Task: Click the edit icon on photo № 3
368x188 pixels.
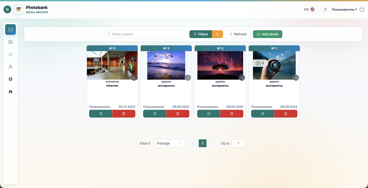Action: 155,114
